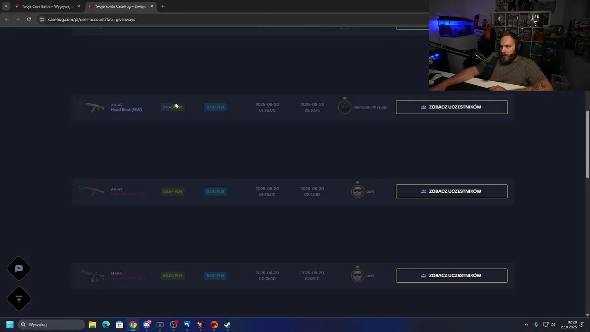Open Discord from the taskbar
The image size is (590, 332).
point(147,325)
